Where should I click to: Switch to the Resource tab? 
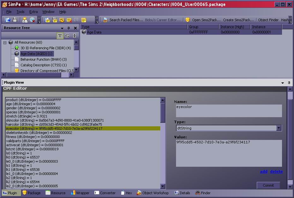[56, 193]
